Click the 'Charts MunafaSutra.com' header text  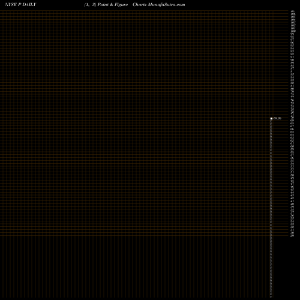(x=159, y=5)
